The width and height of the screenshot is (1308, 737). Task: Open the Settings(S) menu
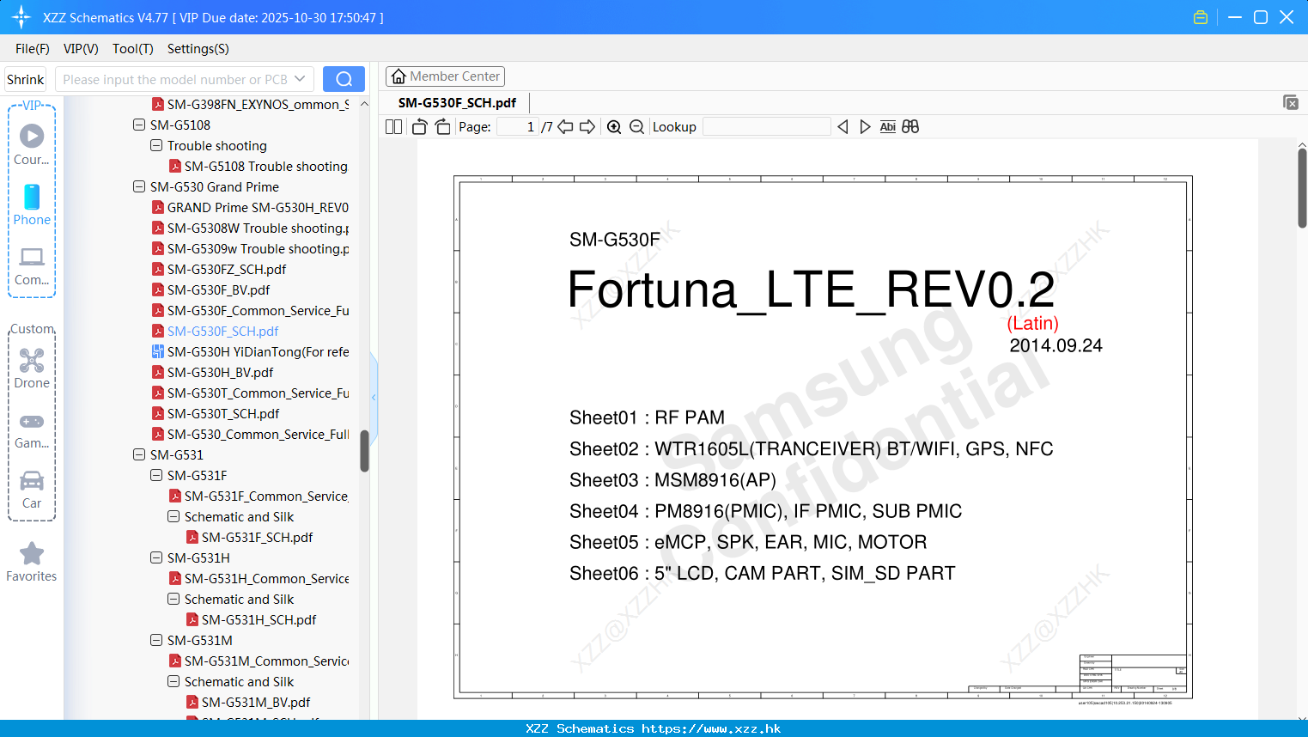(198, 48)
